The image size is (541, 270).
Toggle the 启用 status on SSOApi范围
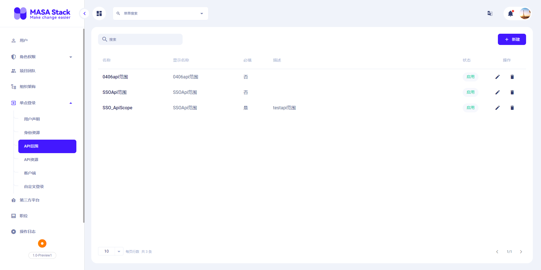click(470, 92)
